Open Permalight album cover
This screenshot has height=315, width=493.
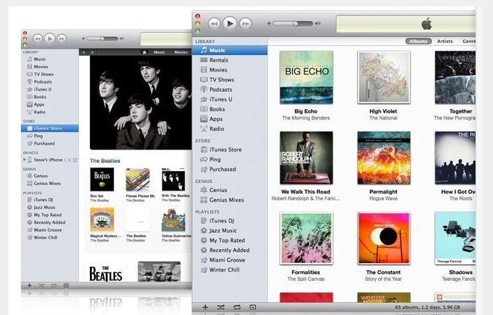tap(384, 158)
